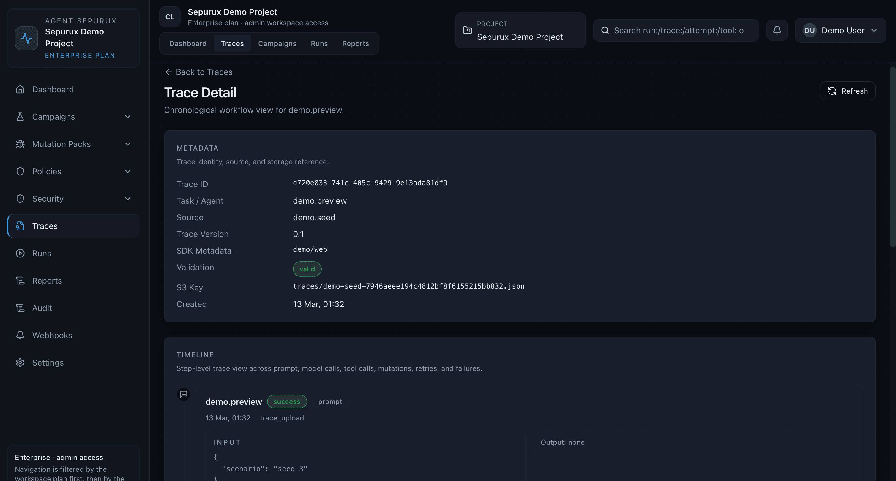
Task: Select the Traces icon in the sidebar
Action: (20, 226)
